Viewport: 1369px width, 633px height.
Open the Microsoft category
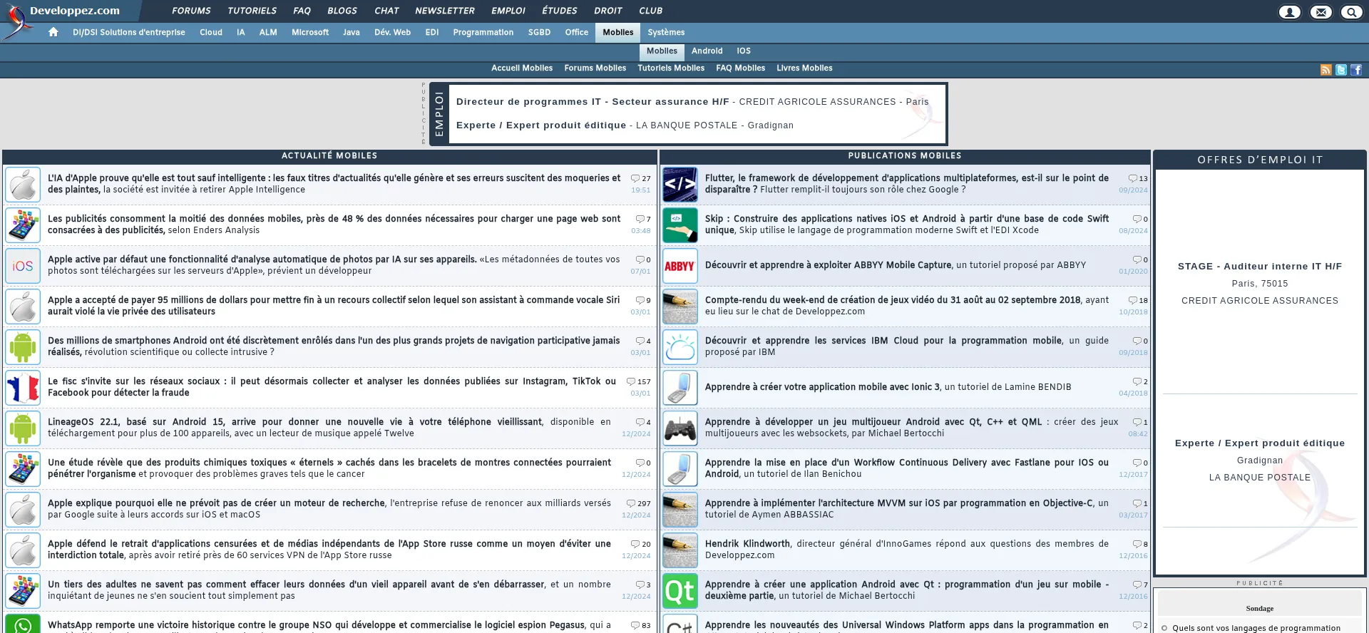point(310,32)
